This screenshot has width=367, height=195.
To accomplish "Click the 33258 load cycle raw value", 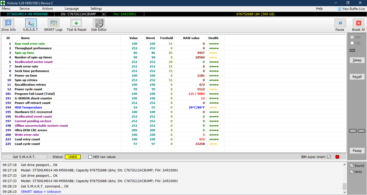I will 200,144.
